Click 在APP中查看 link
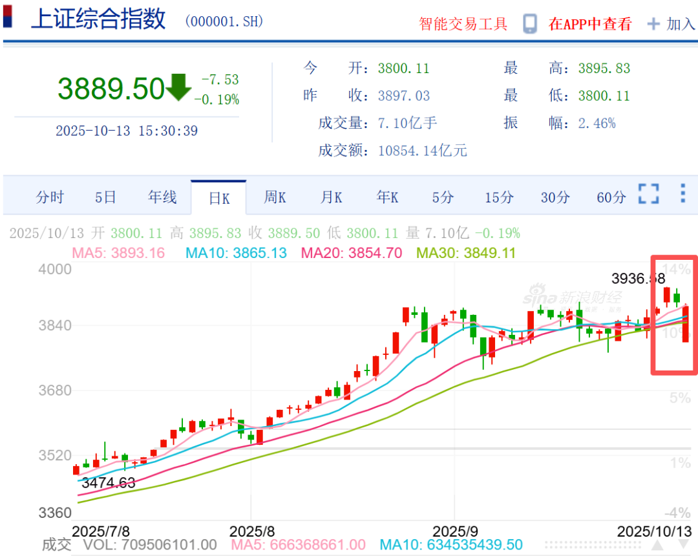698x556 pixels. pos(589,25)
